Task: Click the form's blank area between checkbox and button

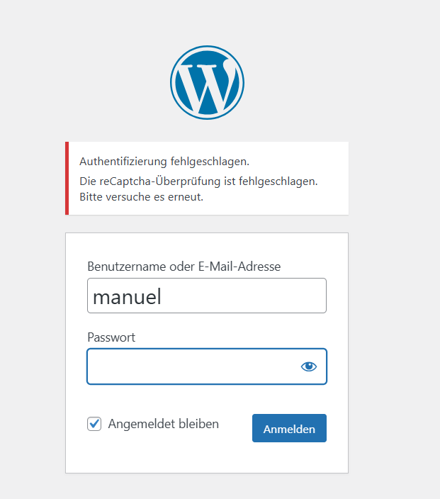Action: pos(235,428)
